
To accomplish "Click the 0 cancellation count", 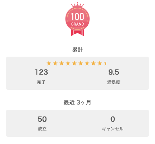I will click(x=113, y=119).
